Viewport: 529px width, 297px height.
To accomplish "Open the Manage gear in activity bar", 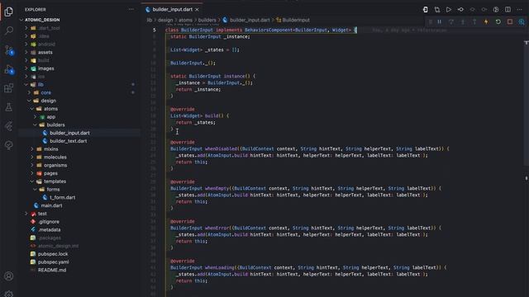I will [9, 294].
